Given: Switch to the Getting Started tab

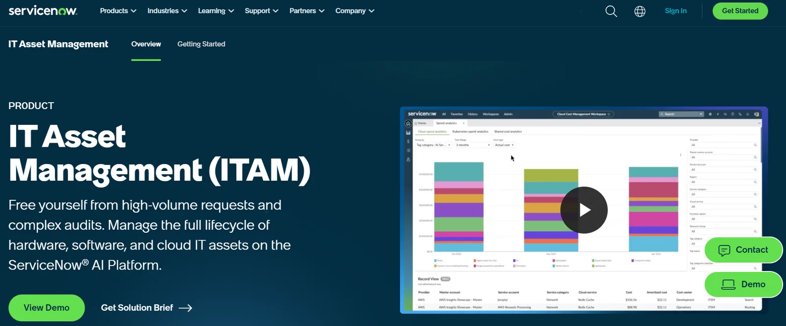Looking at the screenshot, I should click(x=201, y=44).
